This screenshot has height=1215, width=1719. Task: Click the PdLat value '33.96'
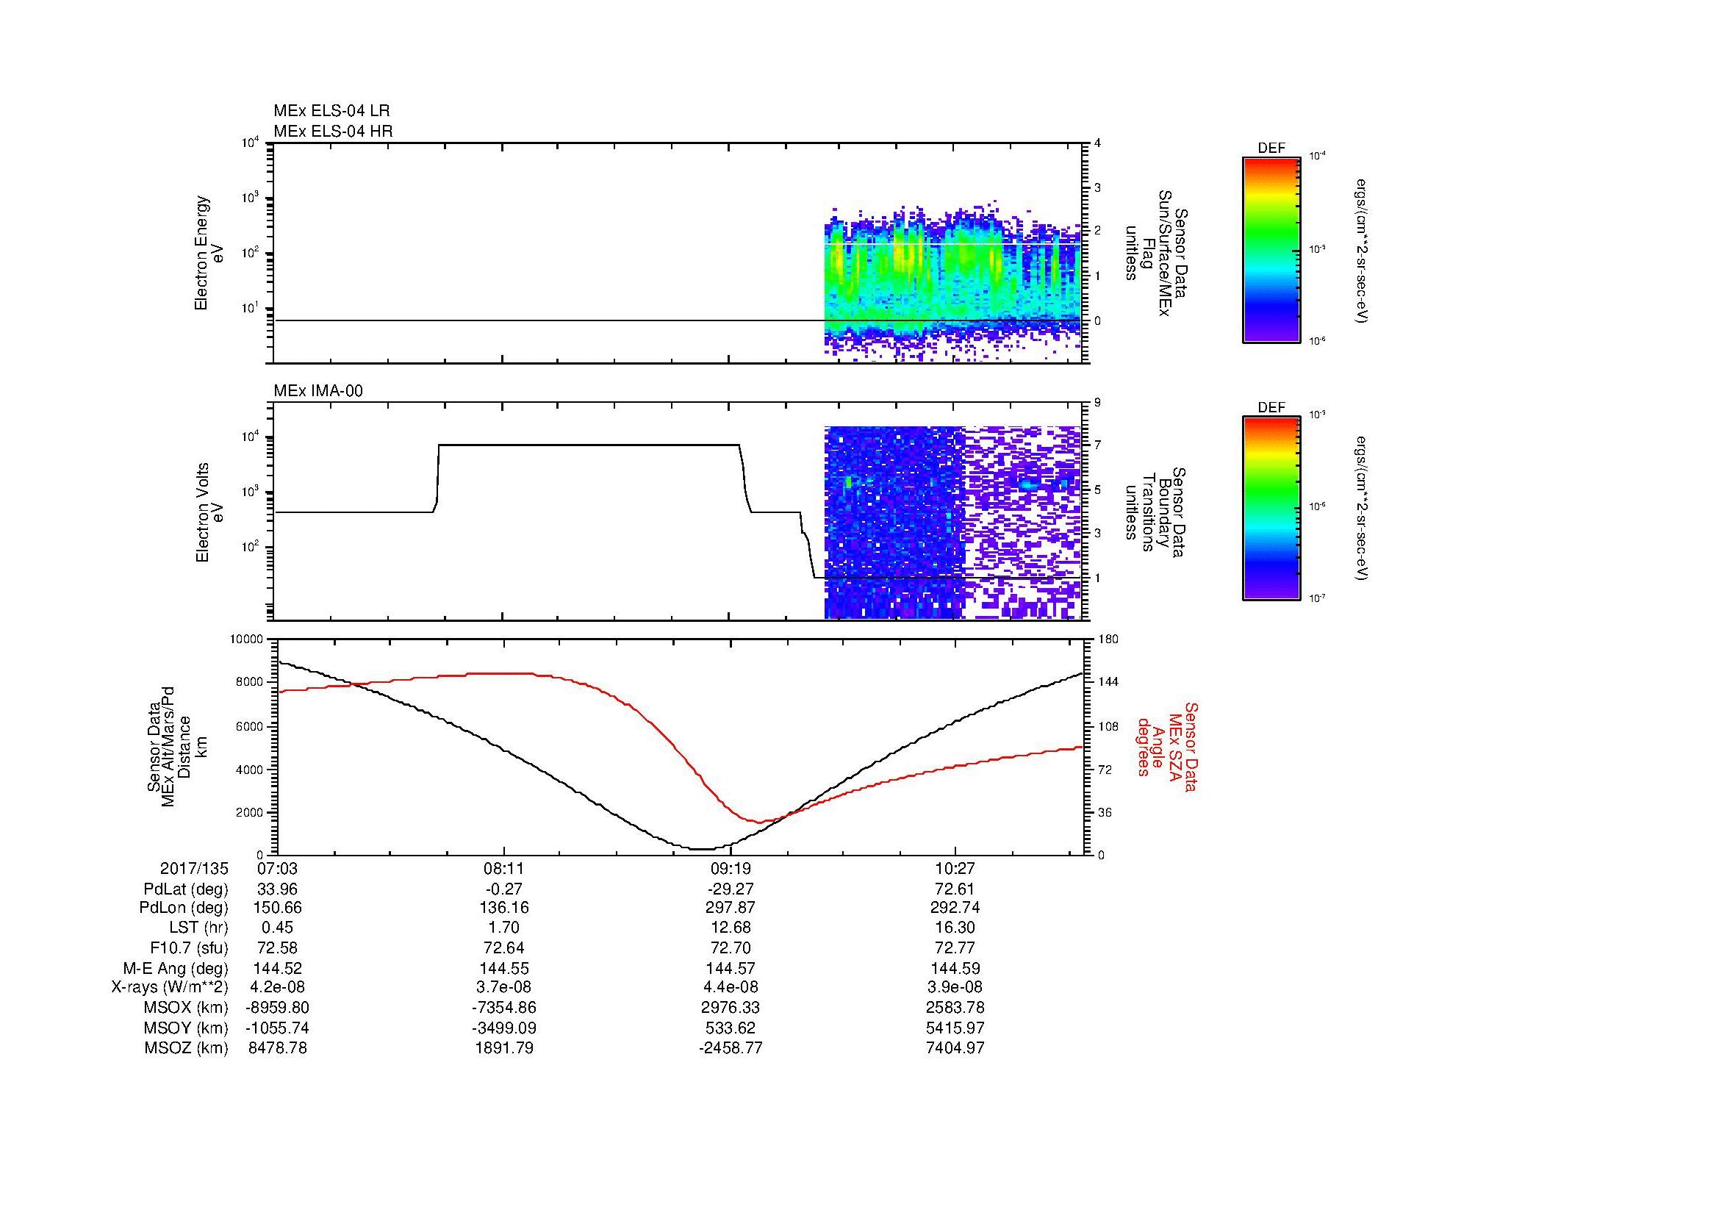pos(278,889)
